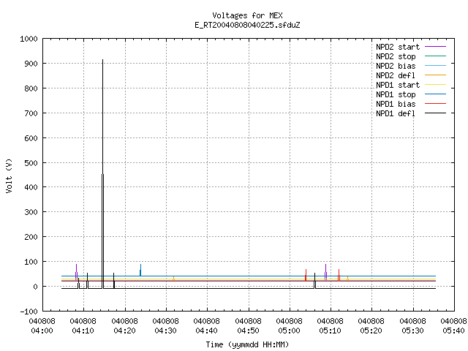Select the 'NPD2 defl' legend label
Screen dimensions: 468x351
tap(396, 75)
